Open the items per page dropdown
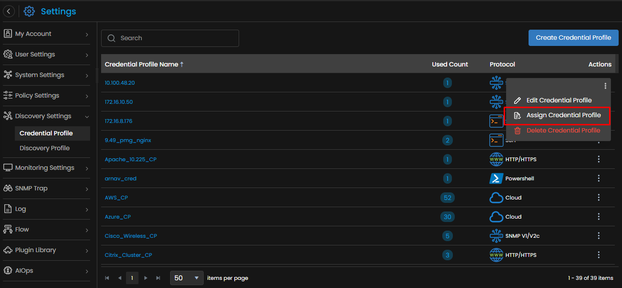This screenshot has width=622, height=288. pos(187,278)
